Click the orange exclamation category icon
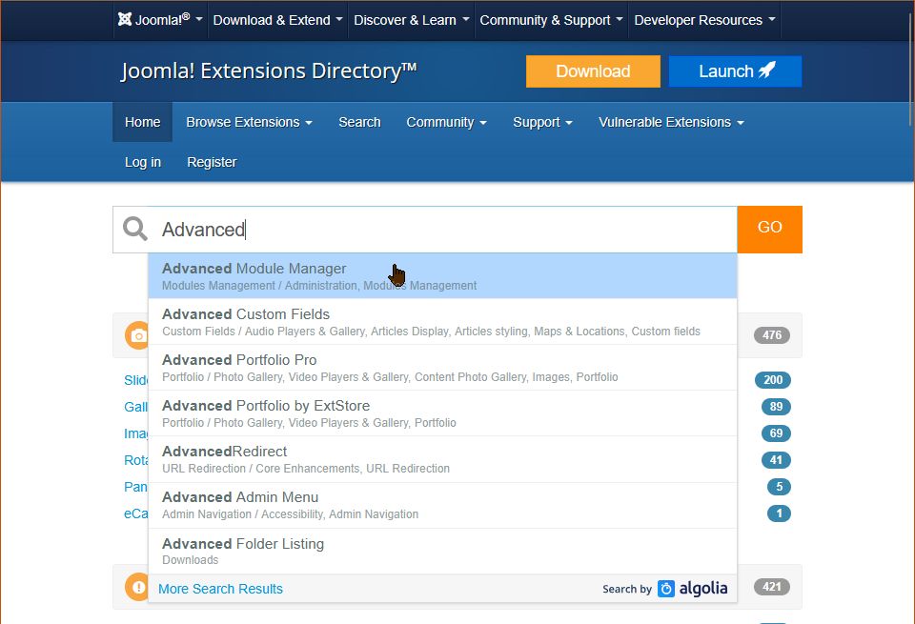The width and height of the screenshot is (915, 624). (x=138, y=587)
